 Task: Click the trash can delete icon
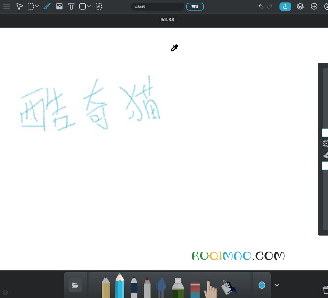click(x=325, y=289)
